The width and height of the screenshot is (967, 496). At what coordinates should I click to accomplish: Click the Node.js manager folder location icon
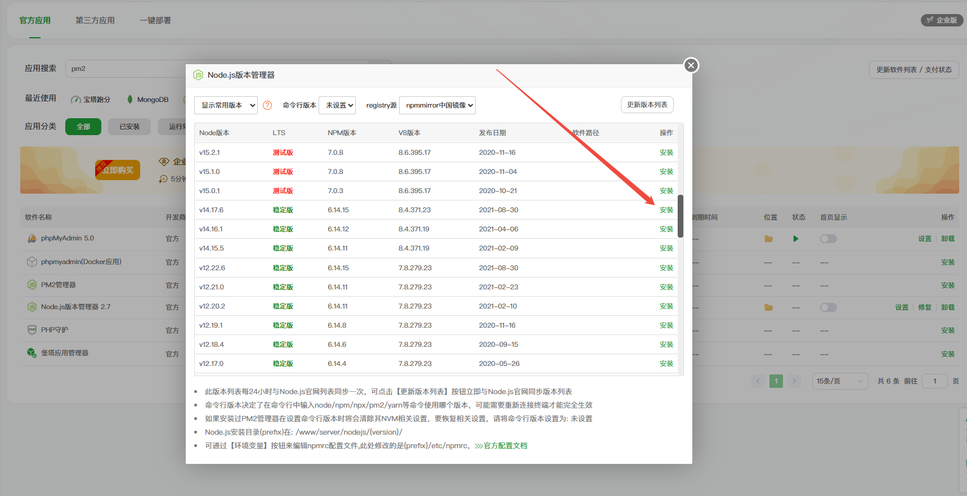click(x=768, y=307)
